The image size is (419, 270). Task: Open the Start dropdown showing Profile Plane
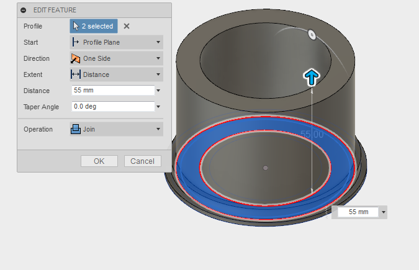(116, 42)
